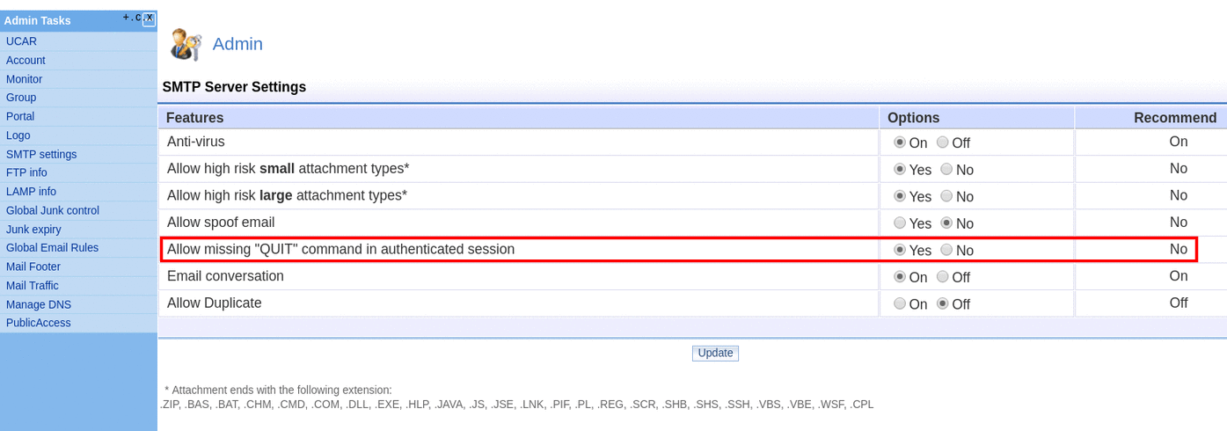The height and width of the screenshot is (431, 1227).
Task: Navigate to Manage DNS
Action: 39,304
